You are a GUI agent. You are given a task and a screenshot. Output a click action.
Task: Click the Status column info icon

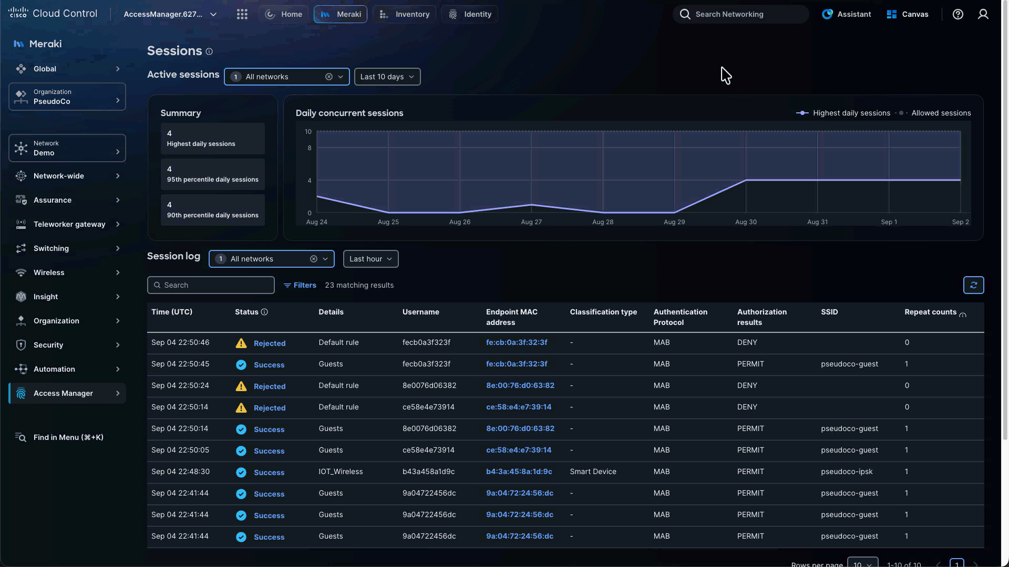point(264,312)
